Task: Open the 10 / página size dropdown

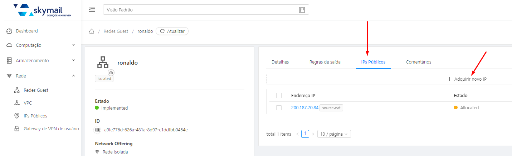Action: click(x=334, y=134)
